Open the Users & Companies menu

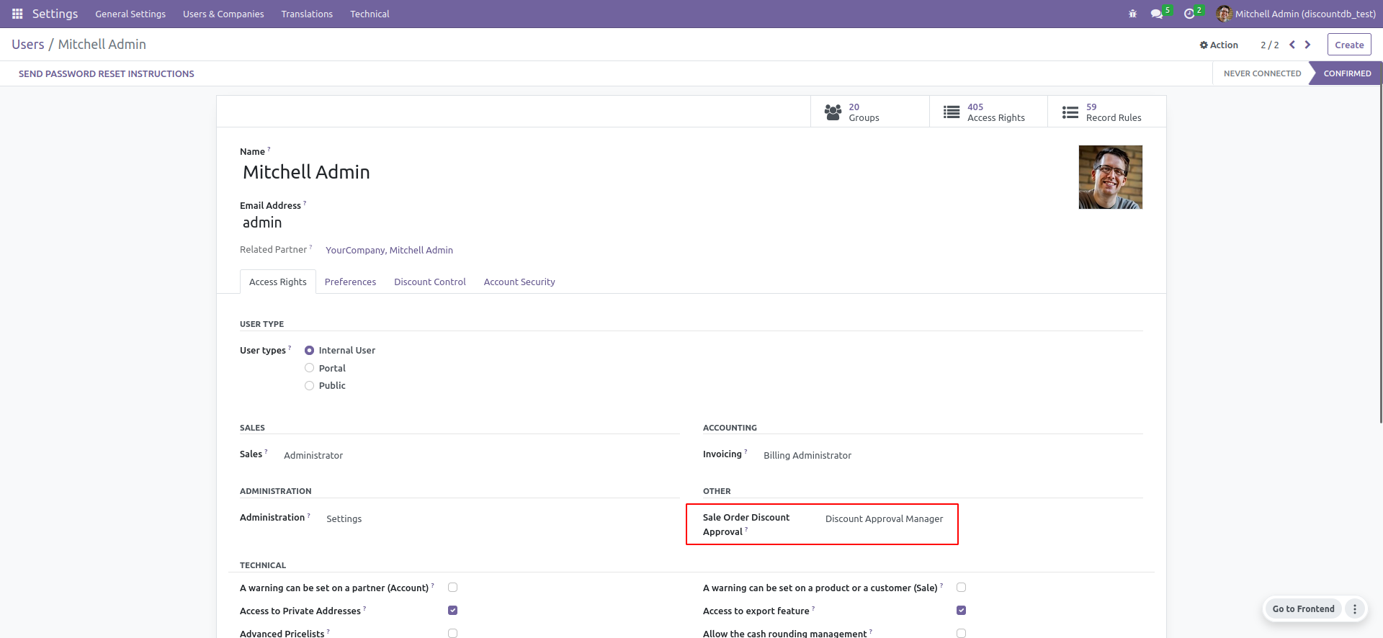(223, 14)
